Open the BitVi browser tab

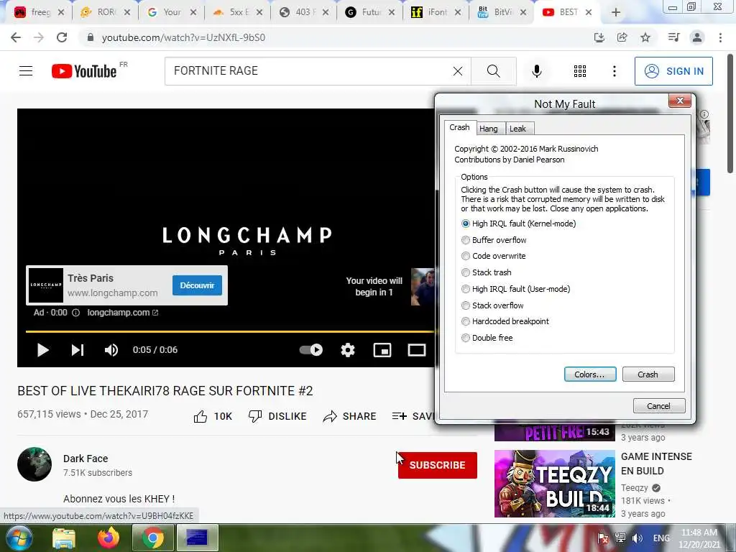tap(502, 12)
